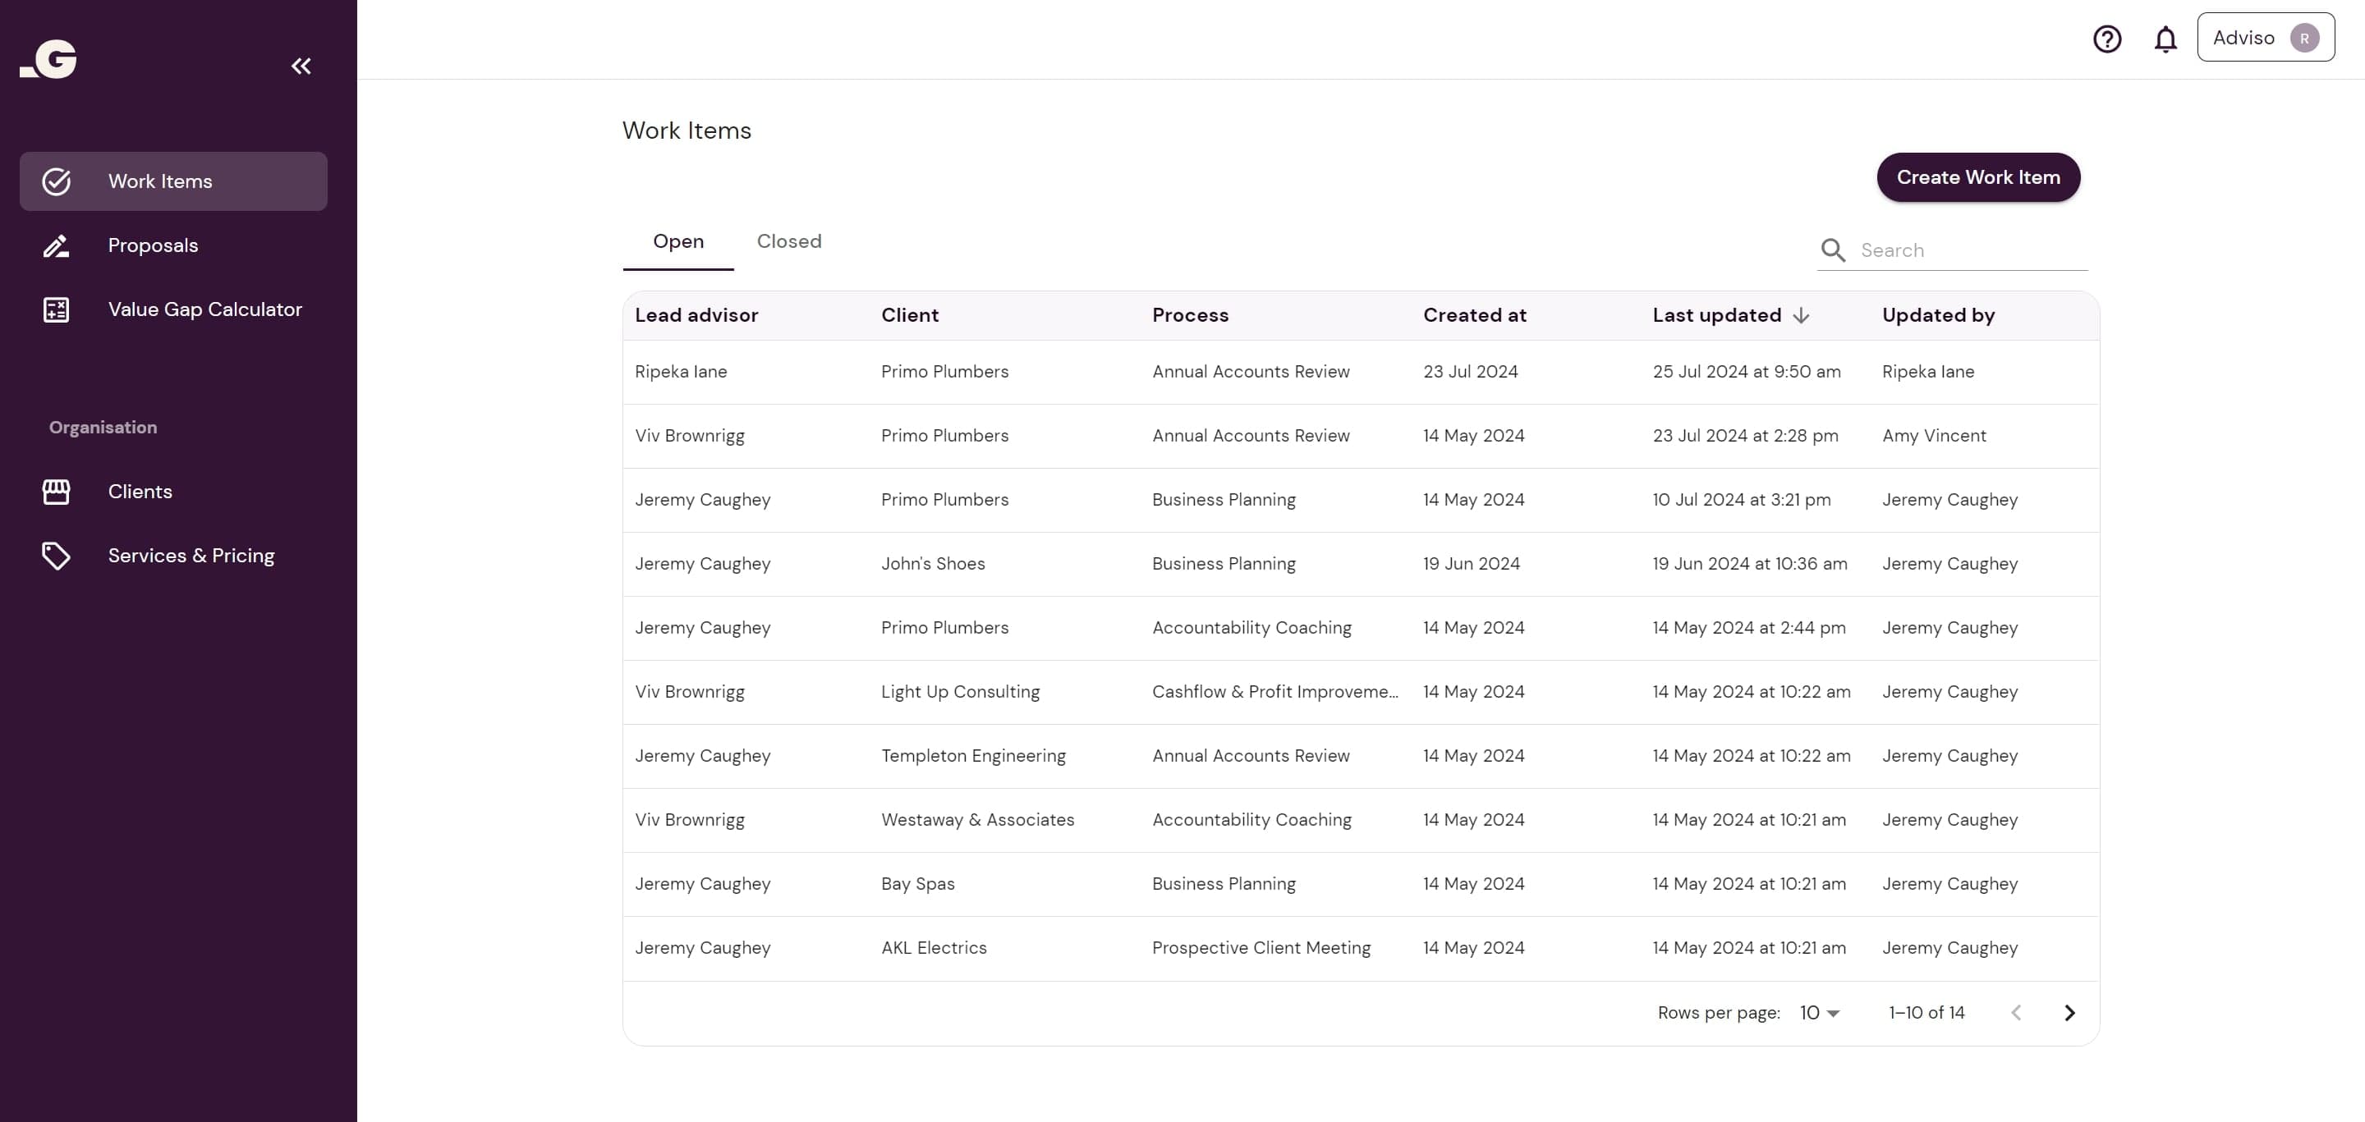Click the 1–10 of 14 page count
This screenshot has height=1122, width=2365.
click(1926, 1013)
